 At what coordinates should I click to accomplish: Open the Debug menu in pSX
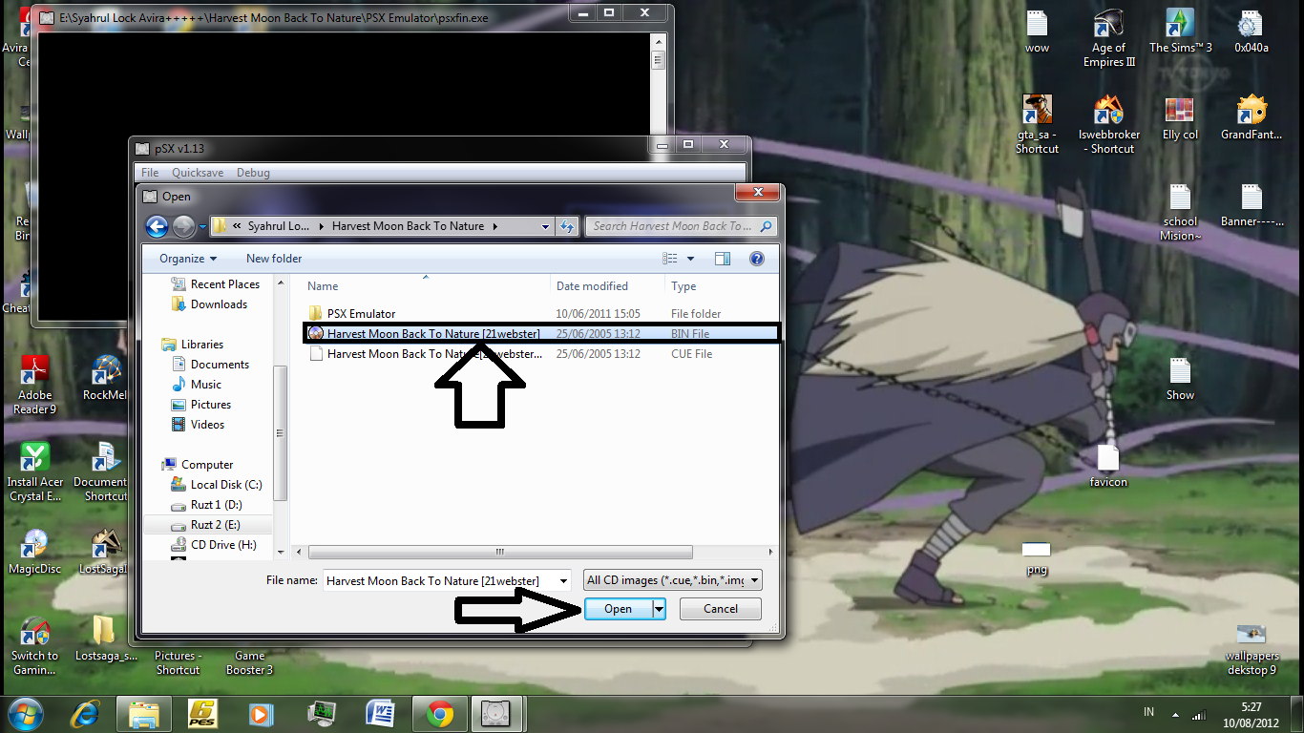click(x=253, y=173)
